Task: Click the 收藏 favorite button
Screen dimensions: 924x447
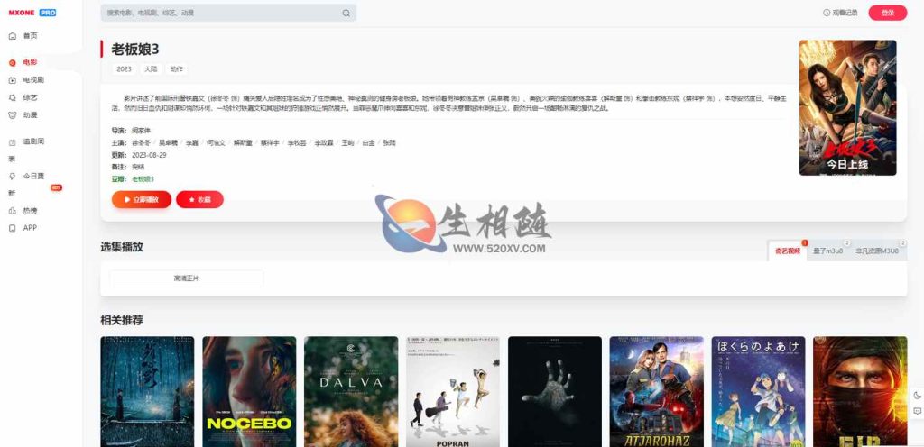Action: pyautogui.click(x=199, y=199)
